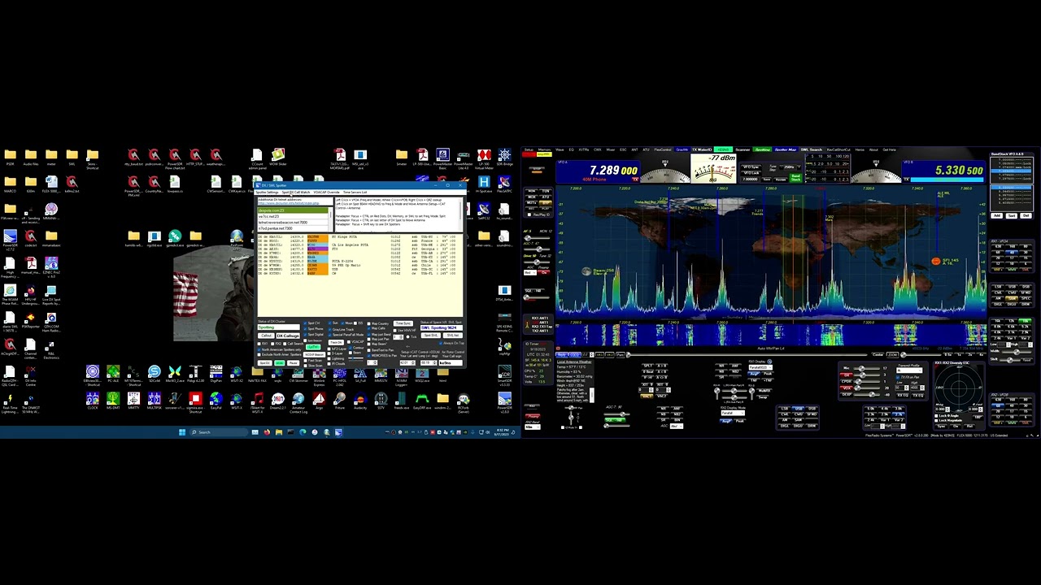
Task: Launch RCForb (Server) desktop icon
Action: point(464,402)
